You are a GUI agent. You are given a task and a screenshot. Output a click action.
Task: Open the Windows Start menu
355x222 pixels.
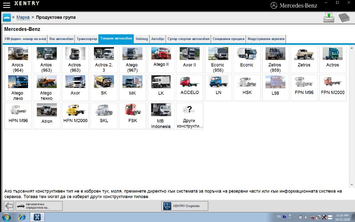pos(6,217)
